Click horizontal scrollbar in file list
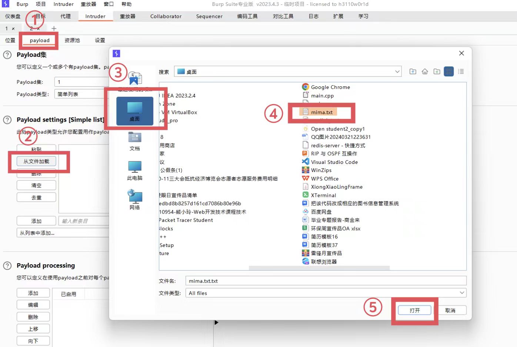 click(319, 268)
